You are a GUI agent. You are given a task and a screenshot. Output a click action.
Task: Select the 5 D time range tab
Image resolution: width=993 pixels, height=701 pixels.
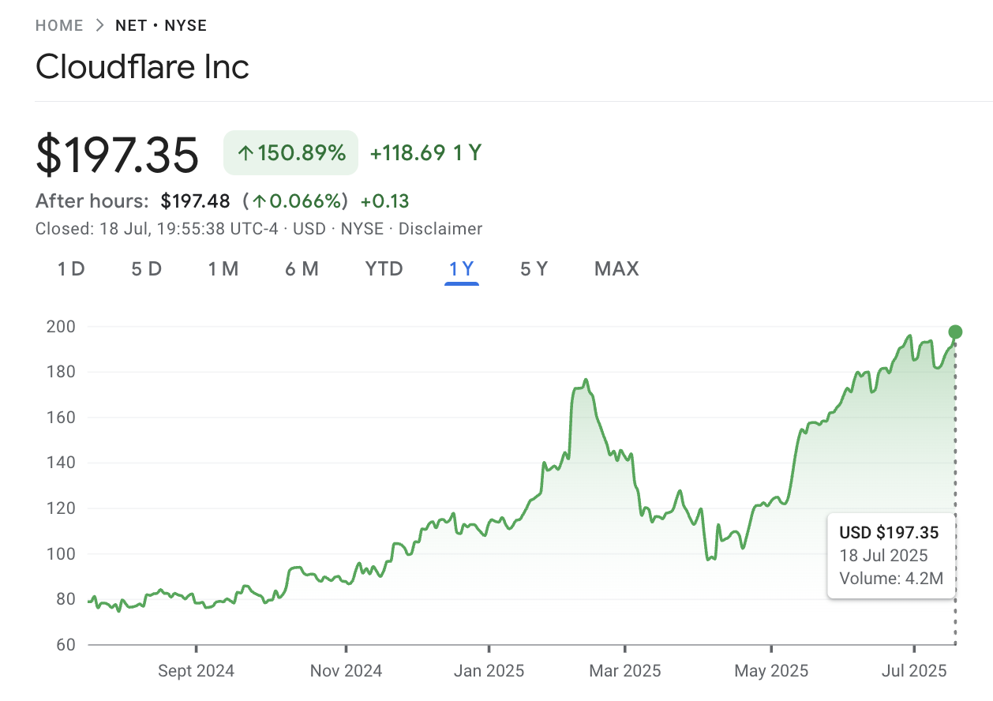pos(147,269)
